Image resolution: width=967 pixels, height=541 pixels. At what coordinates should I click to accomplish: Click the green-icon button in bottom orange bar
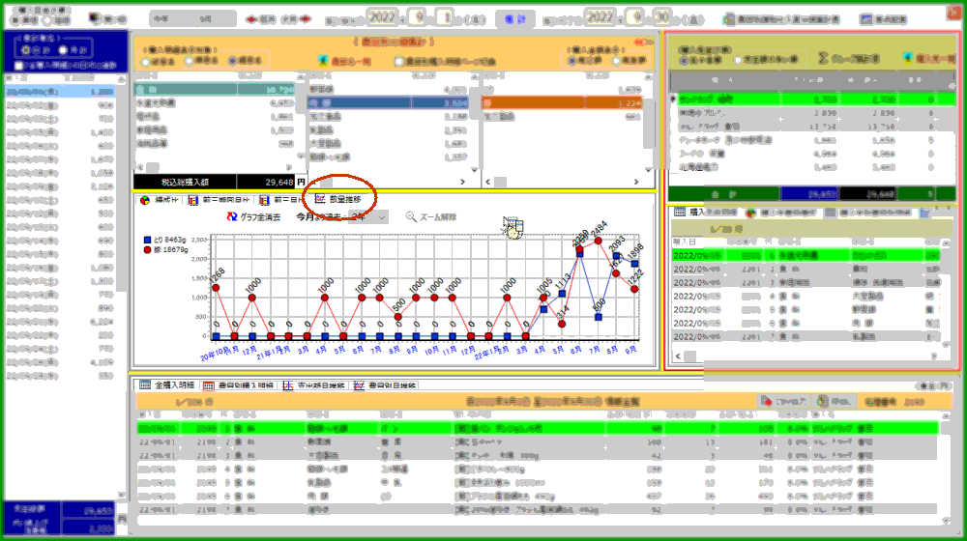tap(834, 401)
